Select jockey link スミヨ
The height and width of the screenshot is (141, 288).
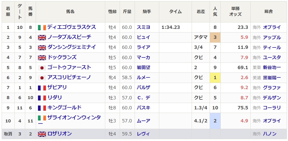click(143, 27)
